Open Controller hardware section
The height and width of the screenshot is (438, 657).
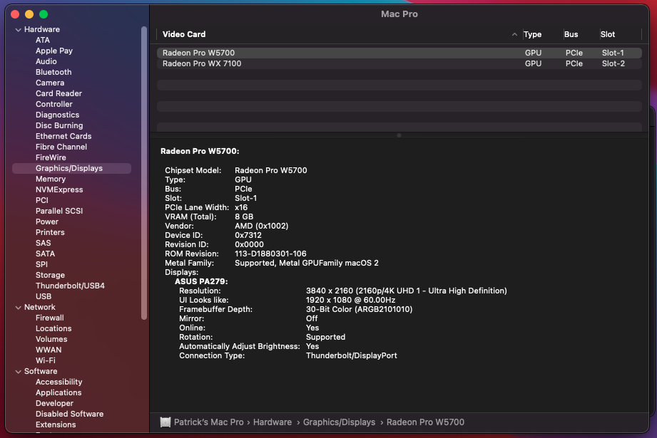coord(54,104)
